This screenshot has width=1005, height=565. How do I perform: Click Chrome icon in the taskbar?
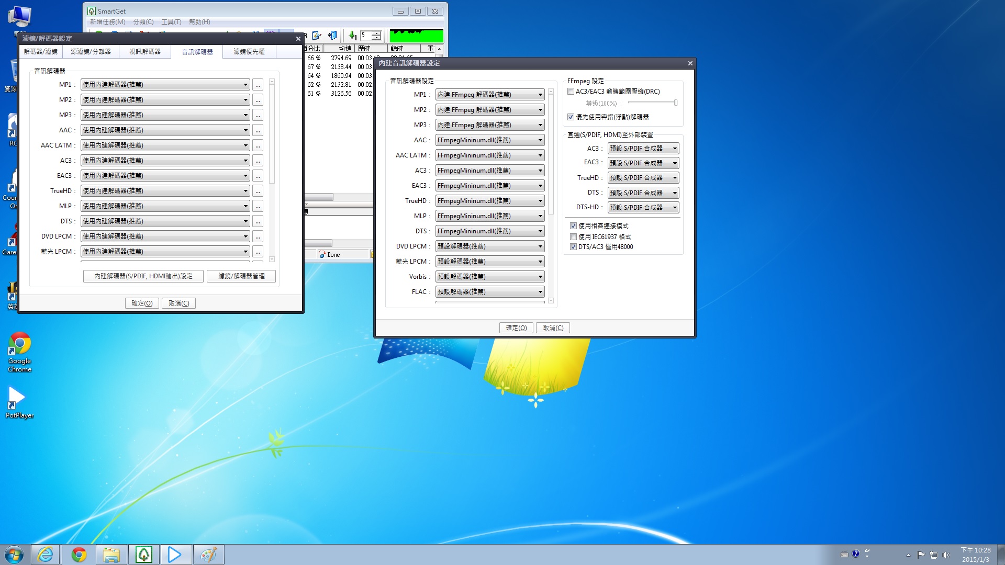(79, 555)
